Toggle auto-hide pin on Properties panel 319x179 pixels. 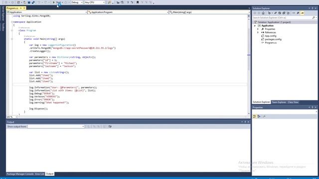pos(313,107)
